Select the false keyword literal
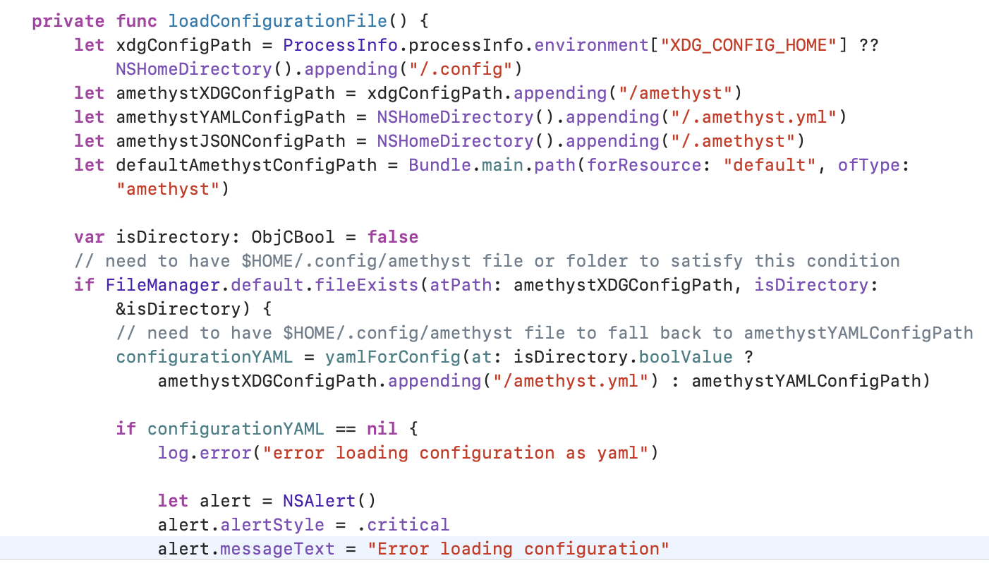 tap(392, 236)
